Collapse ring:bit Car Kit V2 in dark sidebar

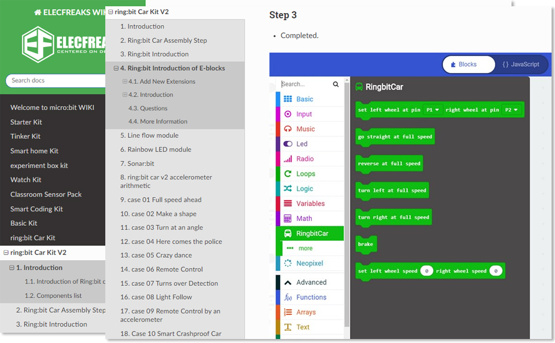[6, 253]
